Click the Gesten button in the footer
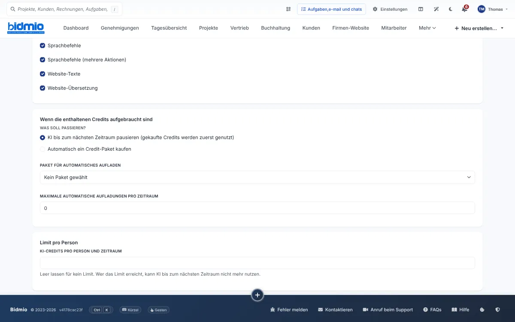This screenshot has width=515, height=322. [158, 310]
